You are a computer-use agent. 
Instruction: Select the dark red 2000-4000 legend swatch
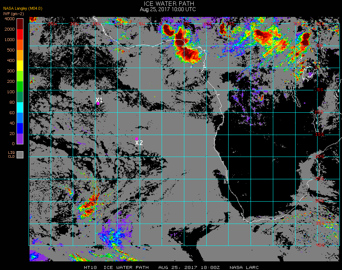[x=20, y=24]
